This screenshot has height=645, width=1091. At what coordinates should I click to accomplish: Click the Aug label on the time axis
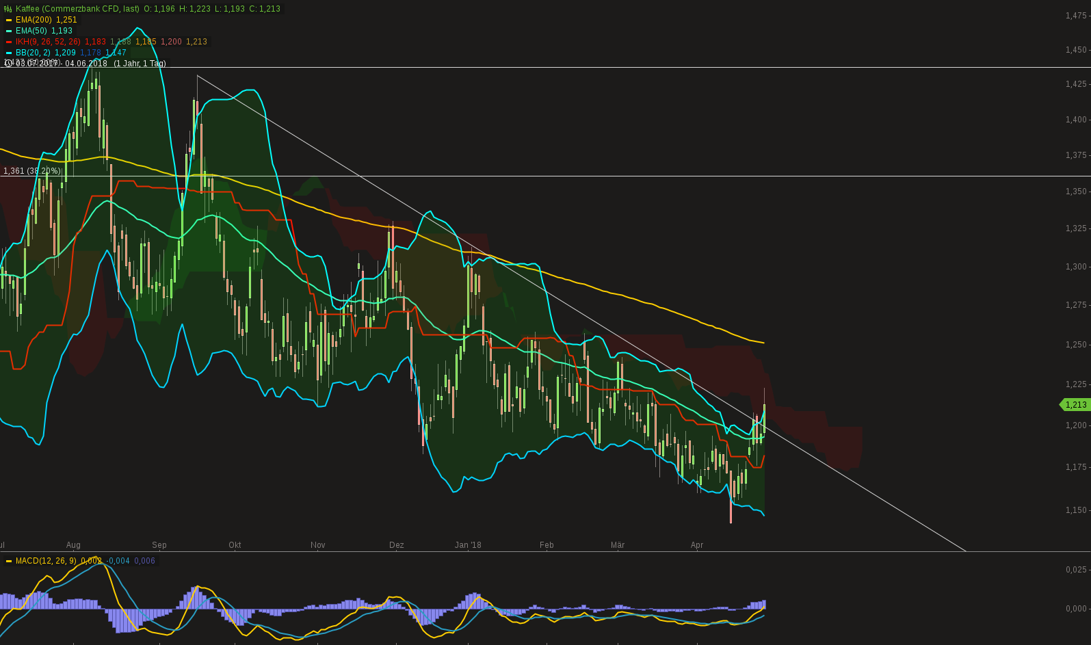(x=73, y=545)
